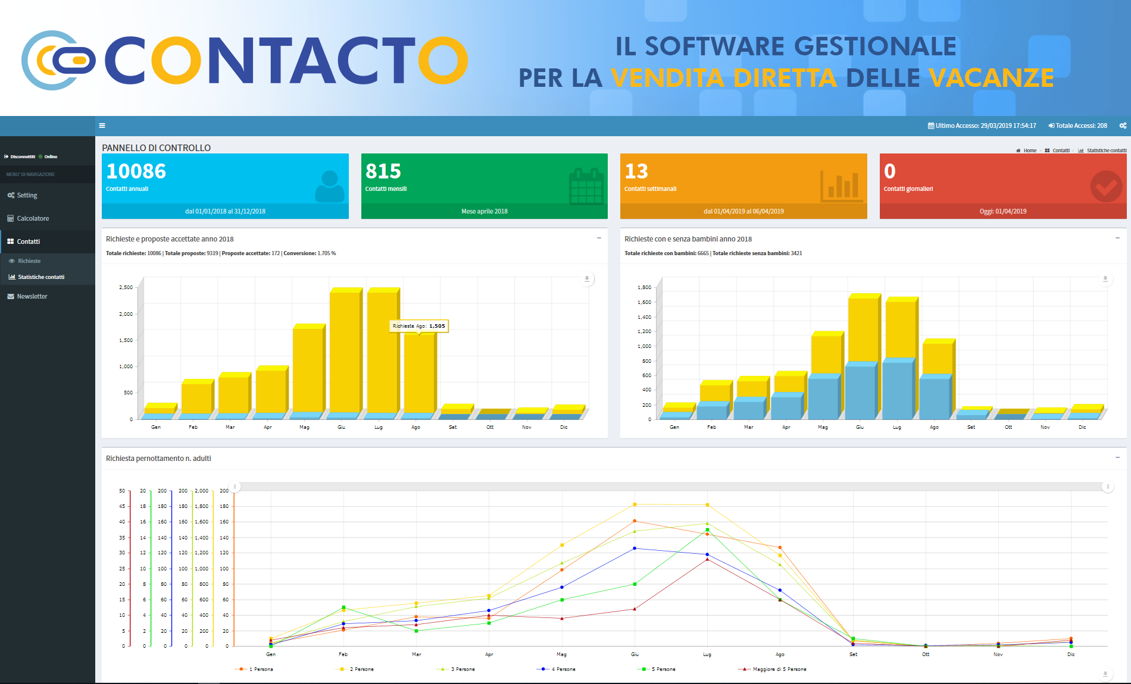Collapse the Richiesta pernottamento n. adulti panel
The height and width of the screenshot is (684, 1131).
pyautogui.click(x=1117, y=457)
